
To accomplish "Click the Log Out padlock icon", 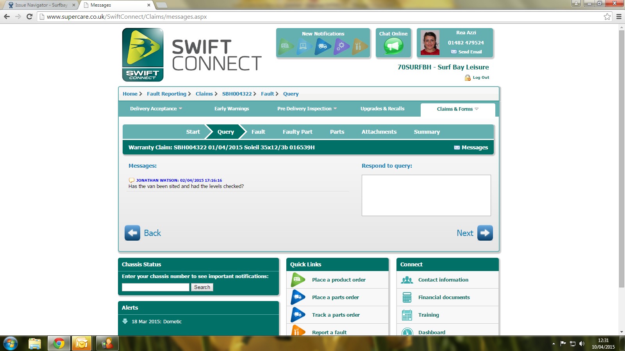I will click(x=468, y=78).
